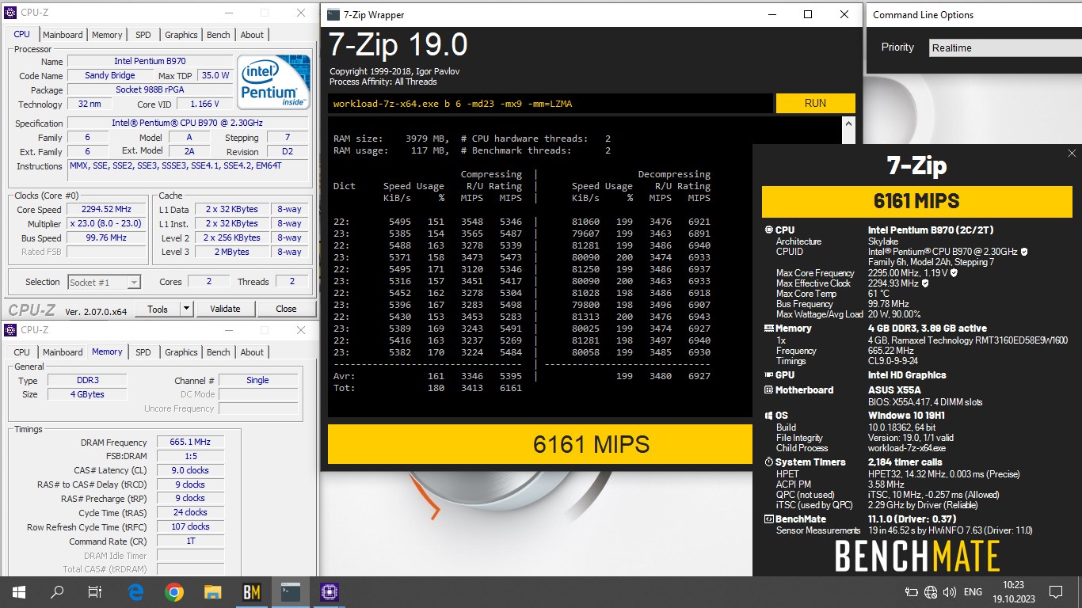1082x608 pixels.
Task: Open Graphics tab in processor CPU-Z window
Action: pos(181,35)
